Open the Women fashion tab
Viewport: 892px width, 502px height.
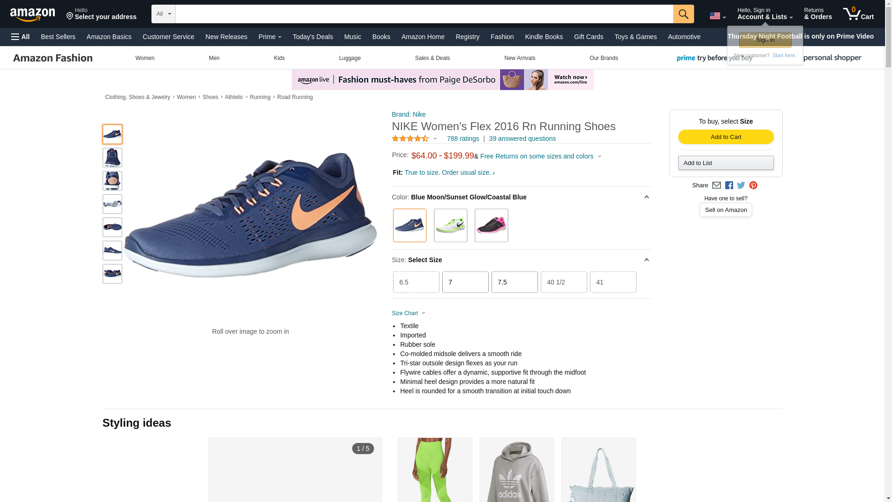pos(145,58)
